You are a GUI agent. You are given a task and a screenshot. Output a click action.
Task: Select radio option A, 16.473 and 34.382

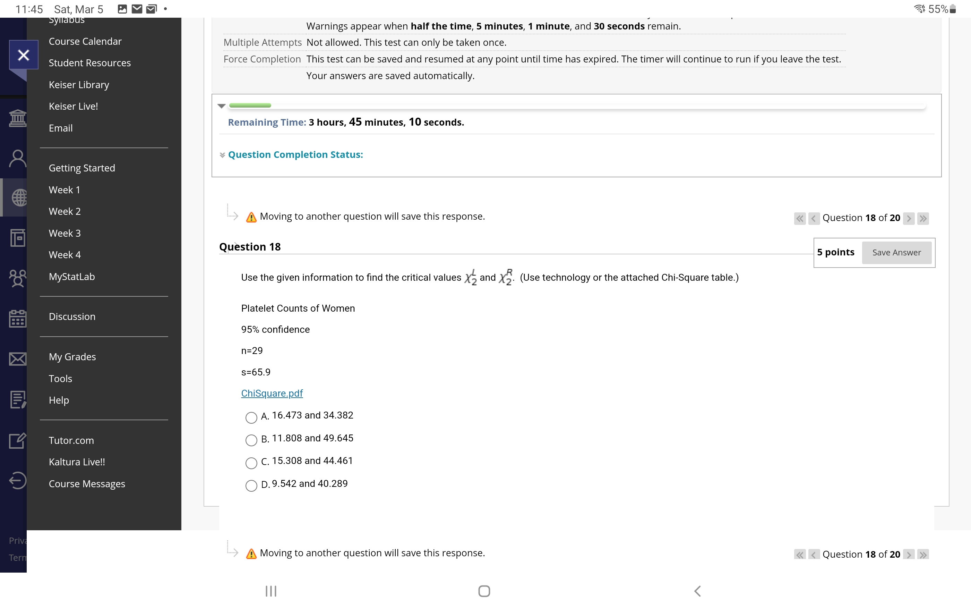pos(251,418)
